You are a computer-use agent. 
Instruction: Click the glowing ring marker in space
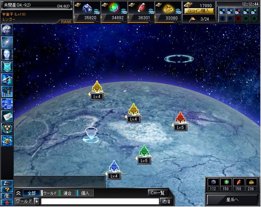click(179, 59)
